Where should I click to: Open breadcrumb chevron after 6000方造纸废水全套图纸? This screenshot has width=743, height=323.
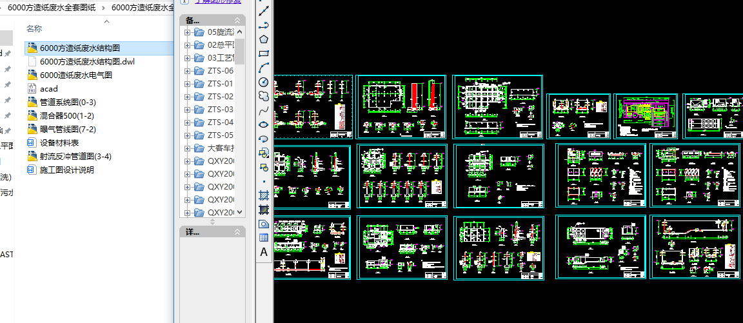(x=103, y=8)
